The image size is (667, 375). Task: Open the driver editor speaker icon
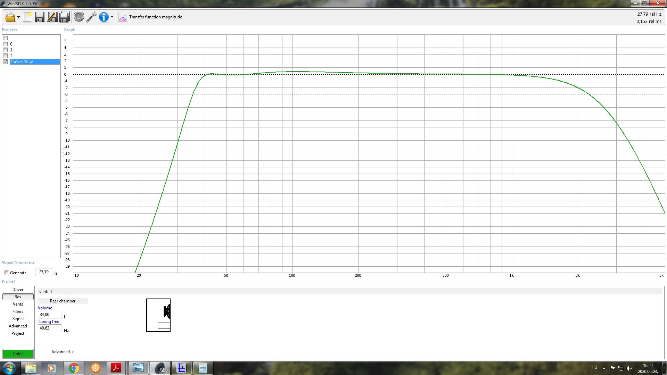[x=79, y=17]
